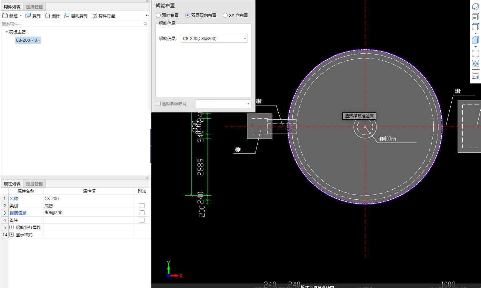Screen dimensions: 481x288
Task: Click the 新建 (New) component icon
Action: (5, 16)
